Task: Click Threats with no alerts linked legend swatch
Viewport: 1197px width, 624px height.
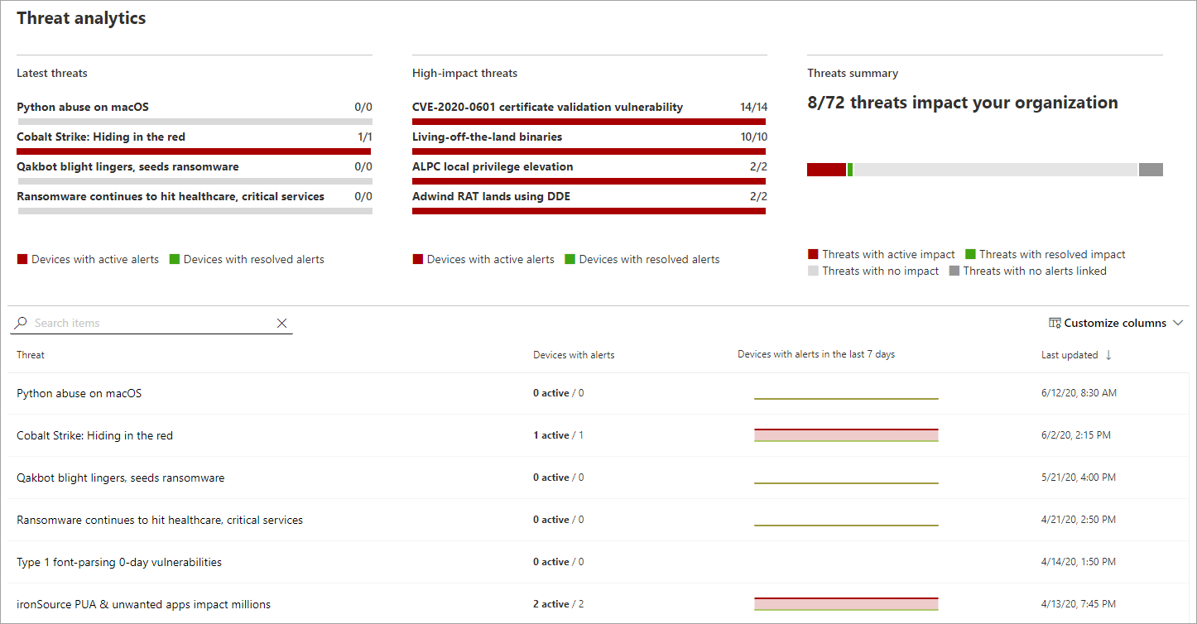Action: coord(954,271)
